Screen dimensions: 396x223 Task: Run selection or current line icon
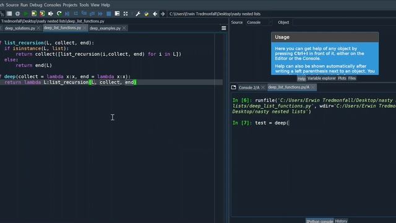click(51, 14)
